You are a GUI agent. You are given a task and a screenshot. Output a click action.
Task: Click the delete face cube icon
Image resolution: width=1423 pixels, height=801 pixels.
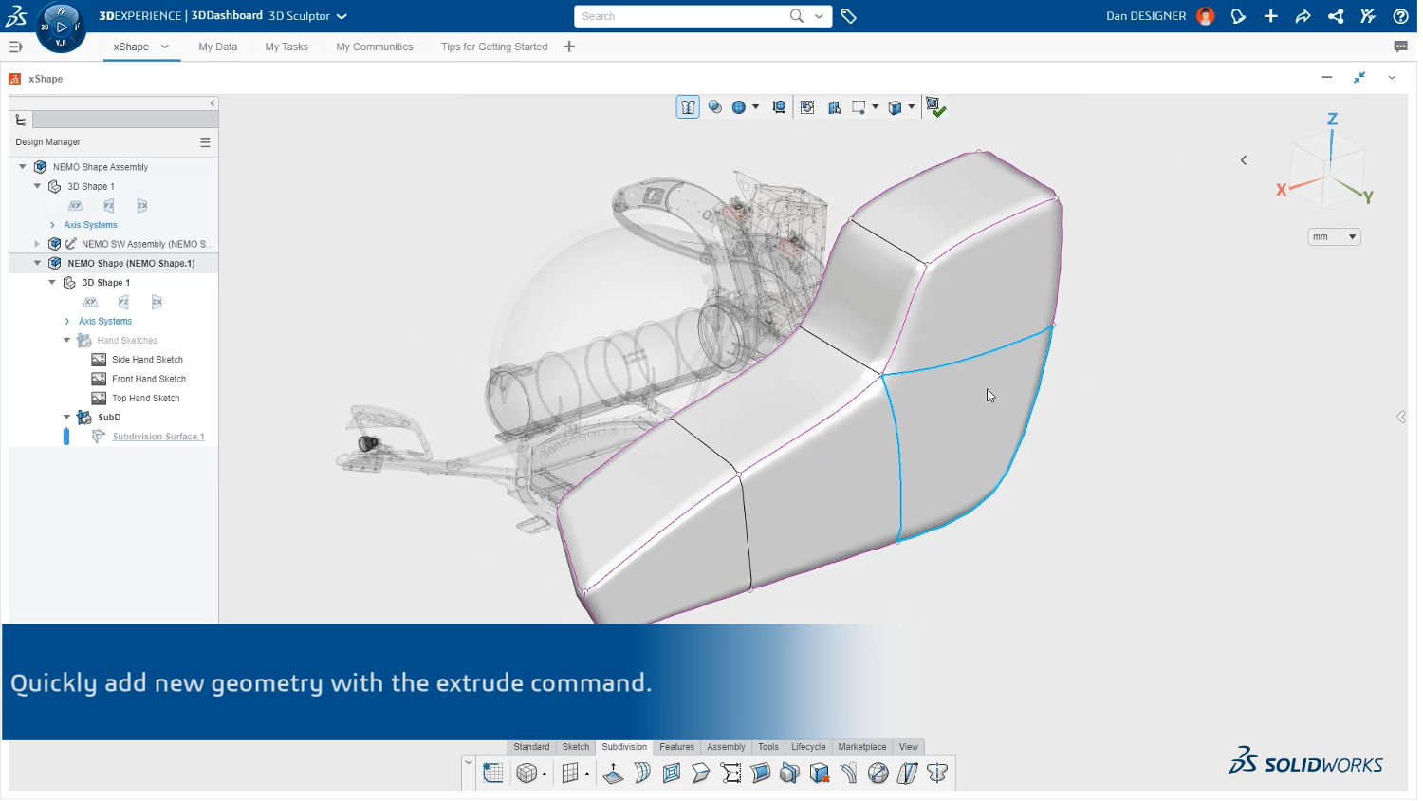[820, 773]
